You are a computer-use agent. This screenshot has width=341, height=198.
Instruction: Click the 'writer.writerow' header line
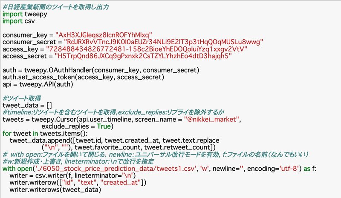coord(78,182)
